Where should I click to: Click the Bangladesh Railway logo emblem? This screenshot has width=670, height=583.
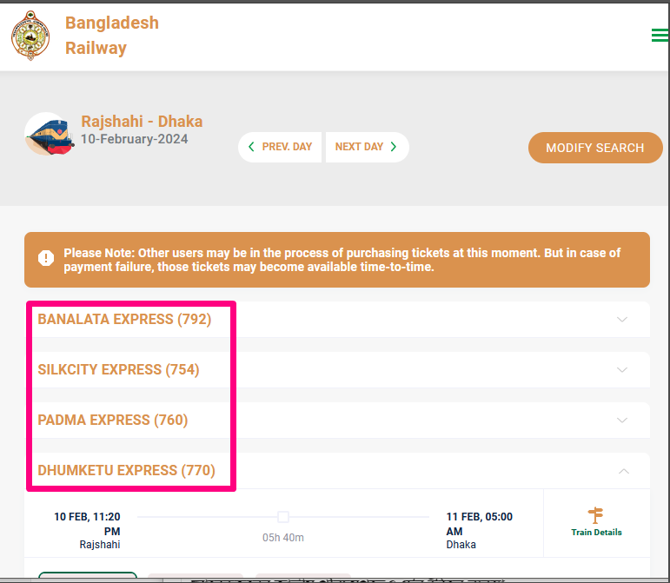coord(30,36)
